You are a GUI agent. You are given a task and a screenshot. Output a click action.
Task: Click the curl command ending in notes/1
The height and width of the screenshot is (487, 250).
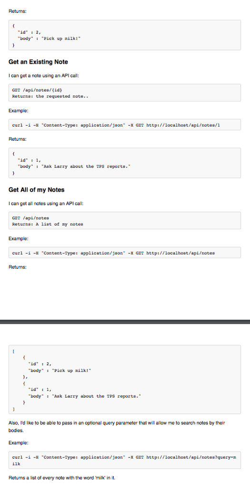pos(125,125)
